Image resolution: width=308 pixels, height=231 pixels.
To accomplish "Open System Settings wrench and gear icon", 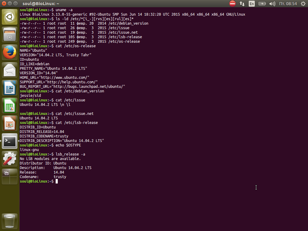I will coord(10,159).
